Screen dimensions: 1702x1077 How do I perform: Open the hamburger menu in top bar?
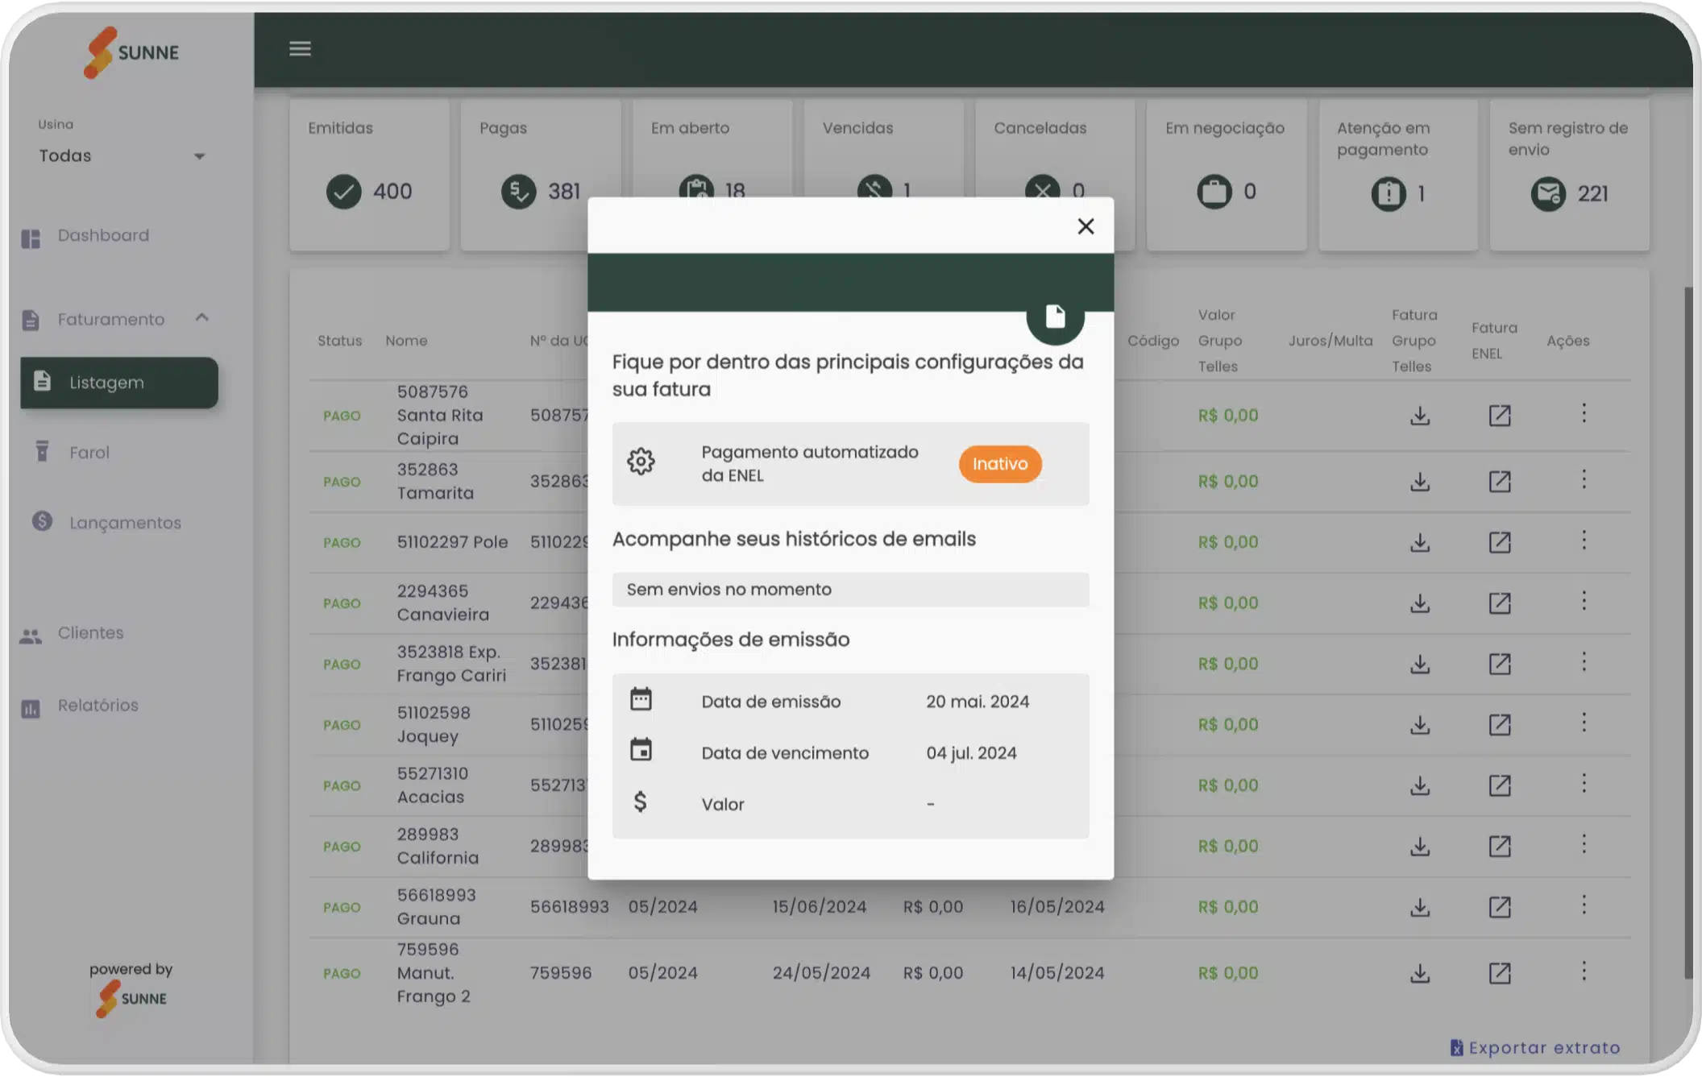pyautogui.click(x=300, y=49)
